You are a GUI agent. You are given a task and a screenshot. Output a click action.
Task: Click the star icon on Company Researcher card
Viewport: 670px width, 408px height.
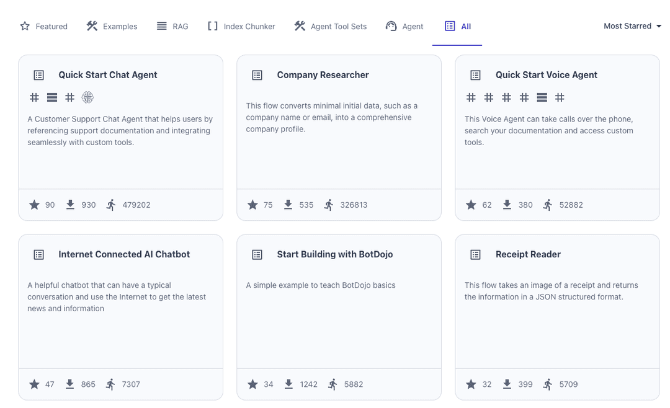tap(252, 205)
